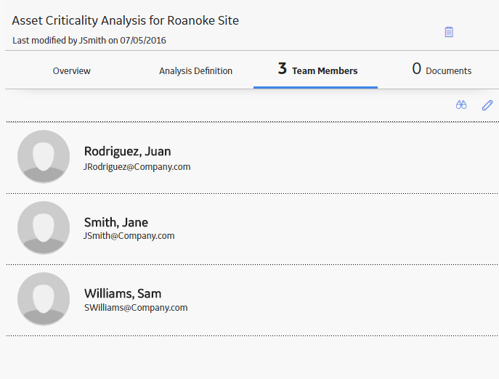Click the Team Members count number 3
This screenshot has height=379, width=499.
coord(283,69)
